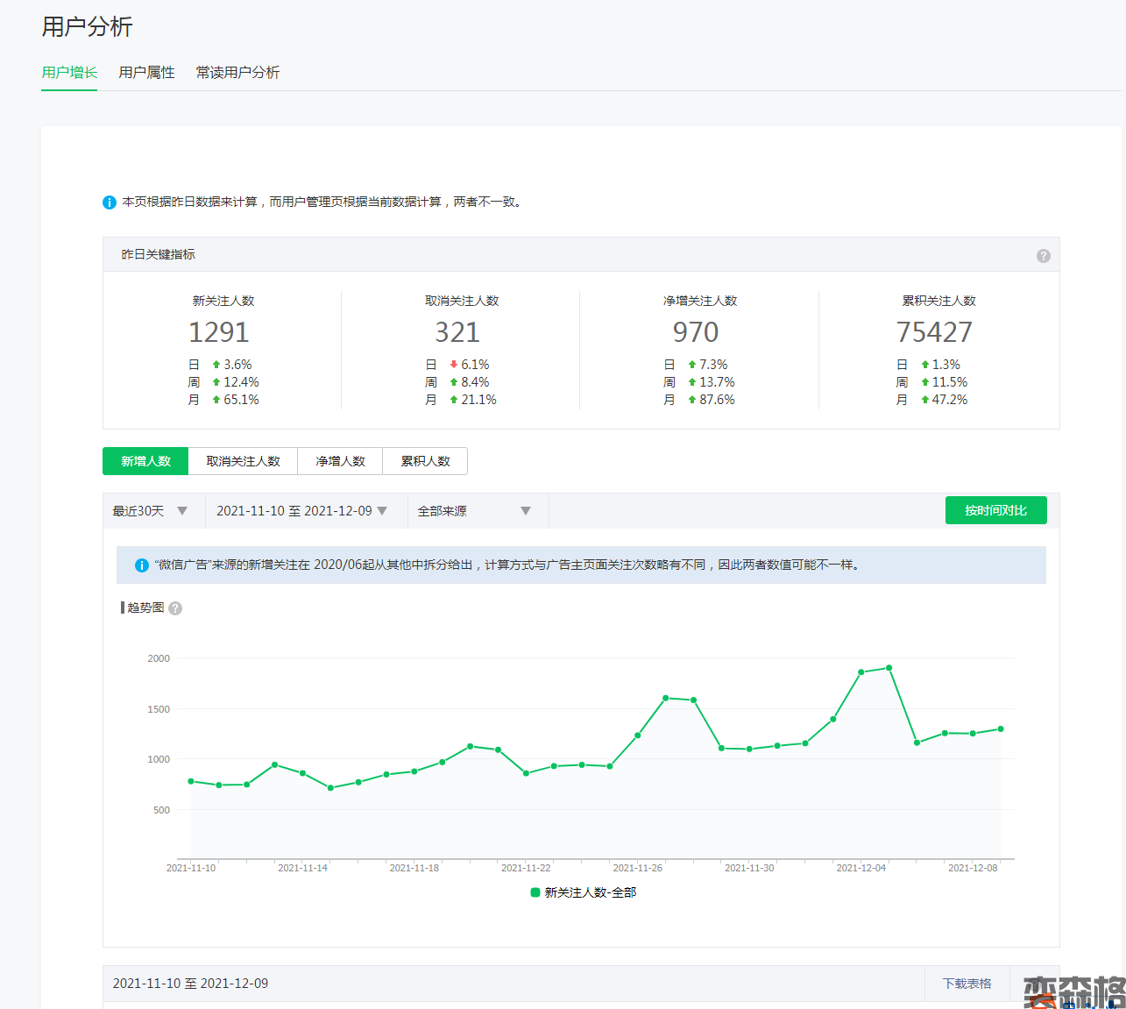
Task: Choose the 累积人数 metric
Action: 425,461
